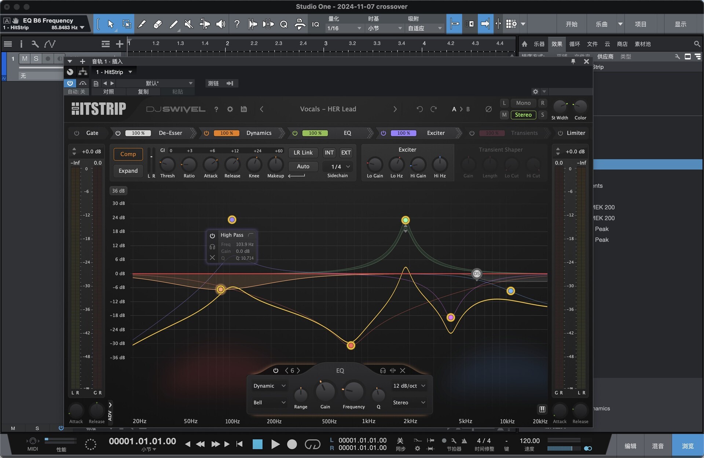
Task: Click the bypass null icon beside A>B
Action: tap(488, 109)
